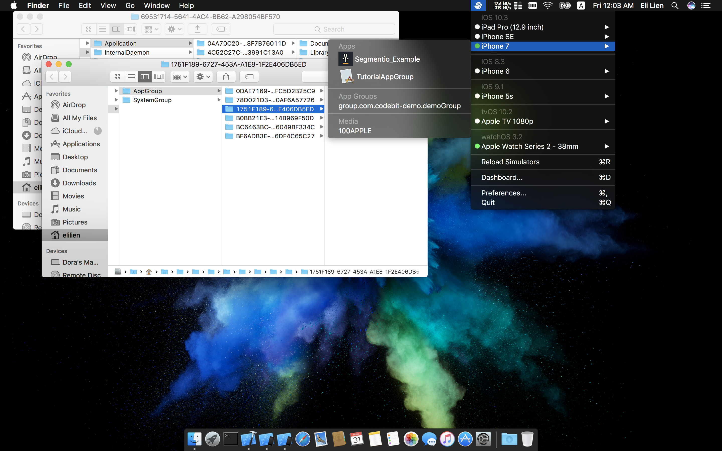Switch front Finder window to column view

click(145, 77)
